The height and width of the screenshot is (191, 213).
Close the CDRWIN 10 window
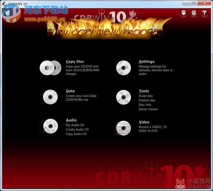coord(204,3)
